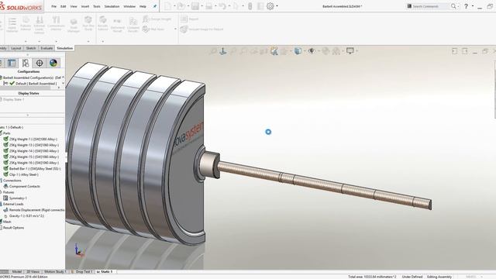Image resolution: width=496 pixels, height=279 pixels.
Task: Switch to the Sketch ribbon tab
Action: 31,48
